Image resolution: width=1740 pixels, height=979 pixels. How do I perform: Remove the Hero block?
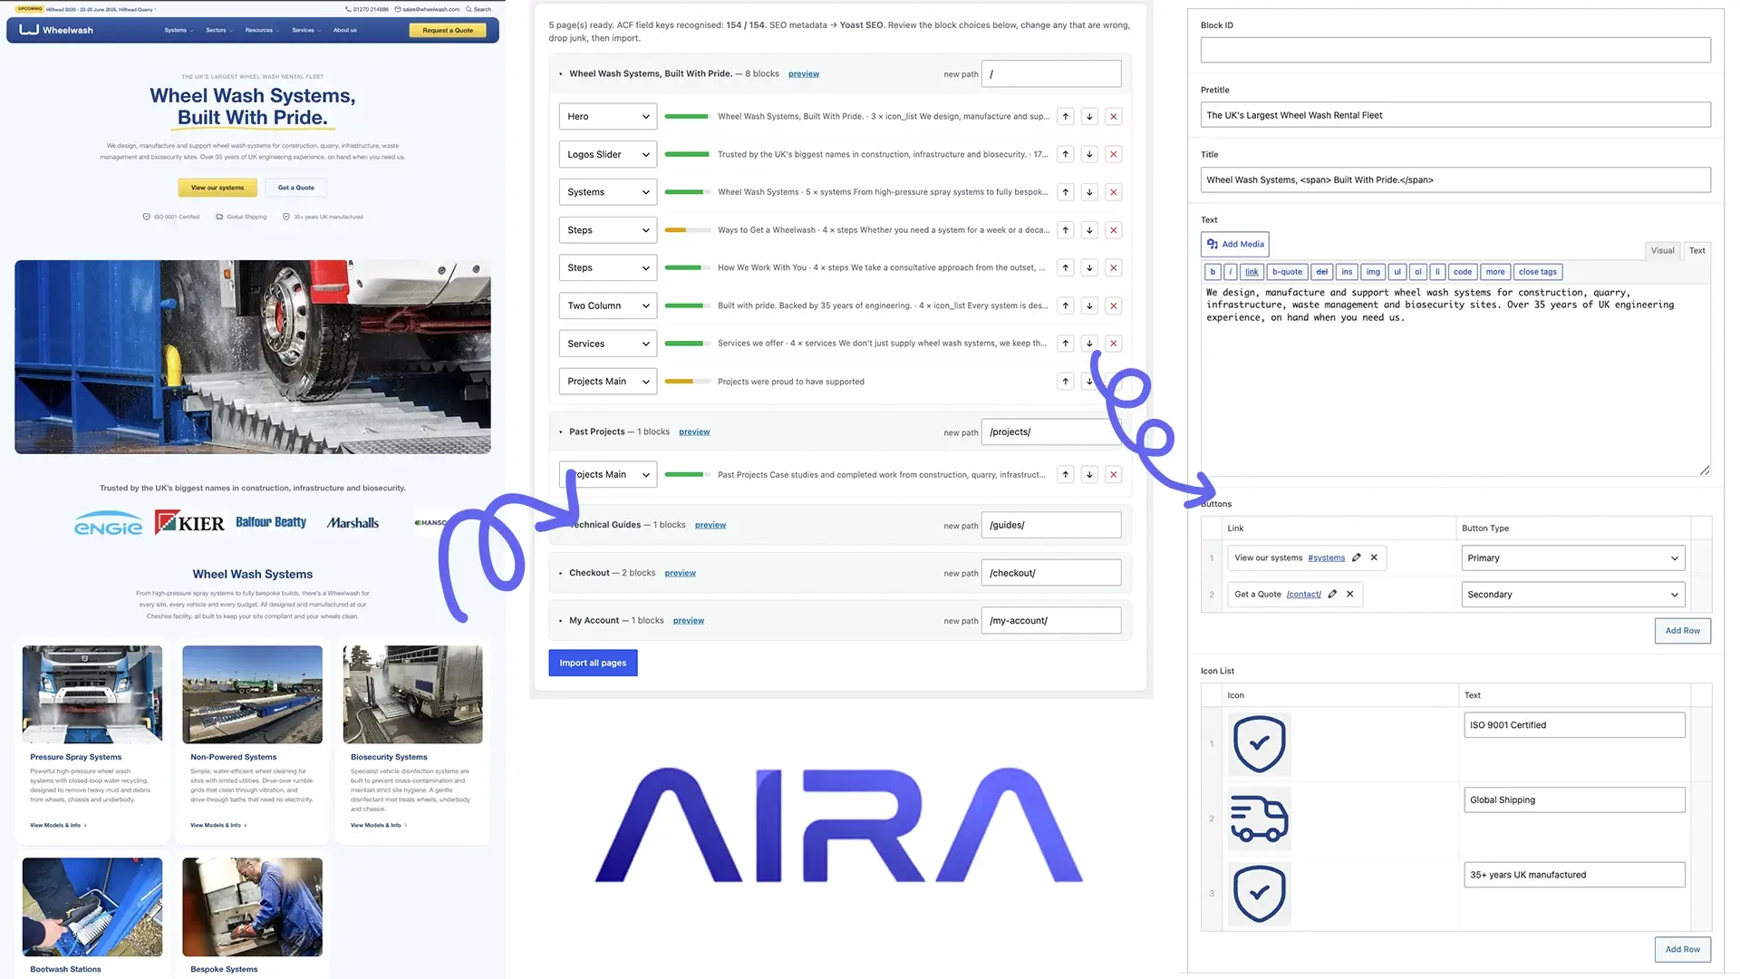pos(1114,116)
